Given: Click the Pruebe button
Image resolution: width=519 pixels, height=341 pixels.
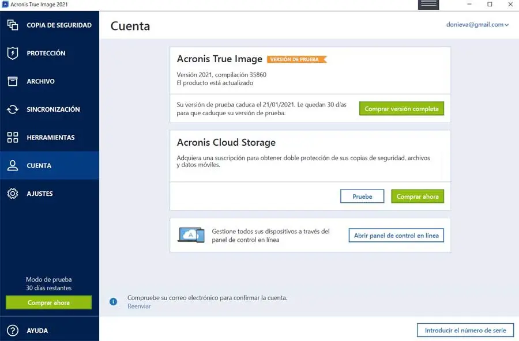Looking at the screenshot, I should (x=362, y=196).
